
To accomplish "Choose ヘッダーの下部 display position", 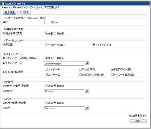I will [94, 45].
